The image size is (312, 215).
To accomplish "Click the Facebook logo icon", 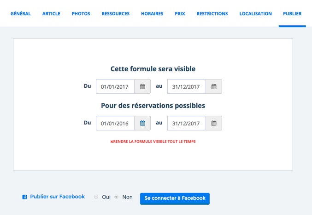I will (25, 197).
